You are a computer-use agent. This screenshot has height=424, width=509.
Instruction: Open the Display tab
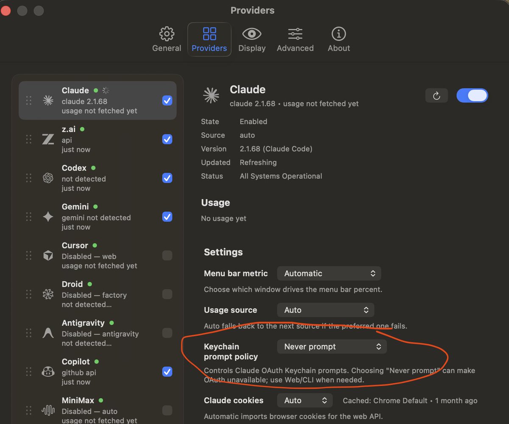pyautogui.click(x=252, y=39)
